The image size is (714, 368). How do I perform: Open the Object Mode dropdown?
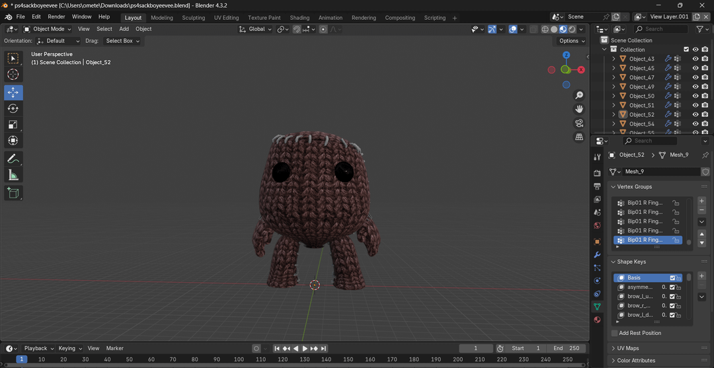[48, 29]
